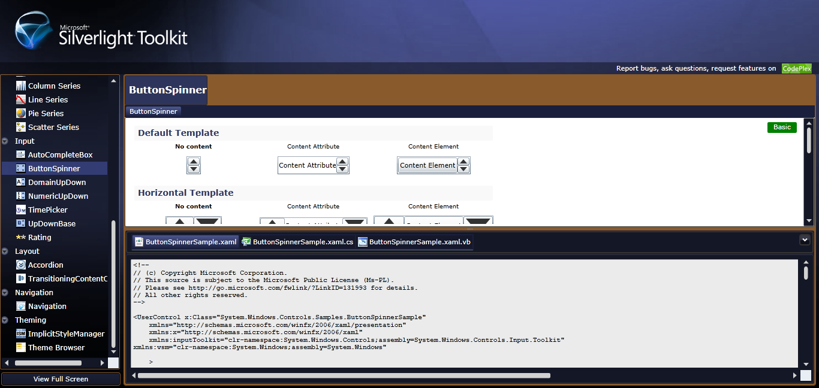This screenshot has width=819, height=388.
Task: Collapse the Theming category
Action: pos(5,320)
